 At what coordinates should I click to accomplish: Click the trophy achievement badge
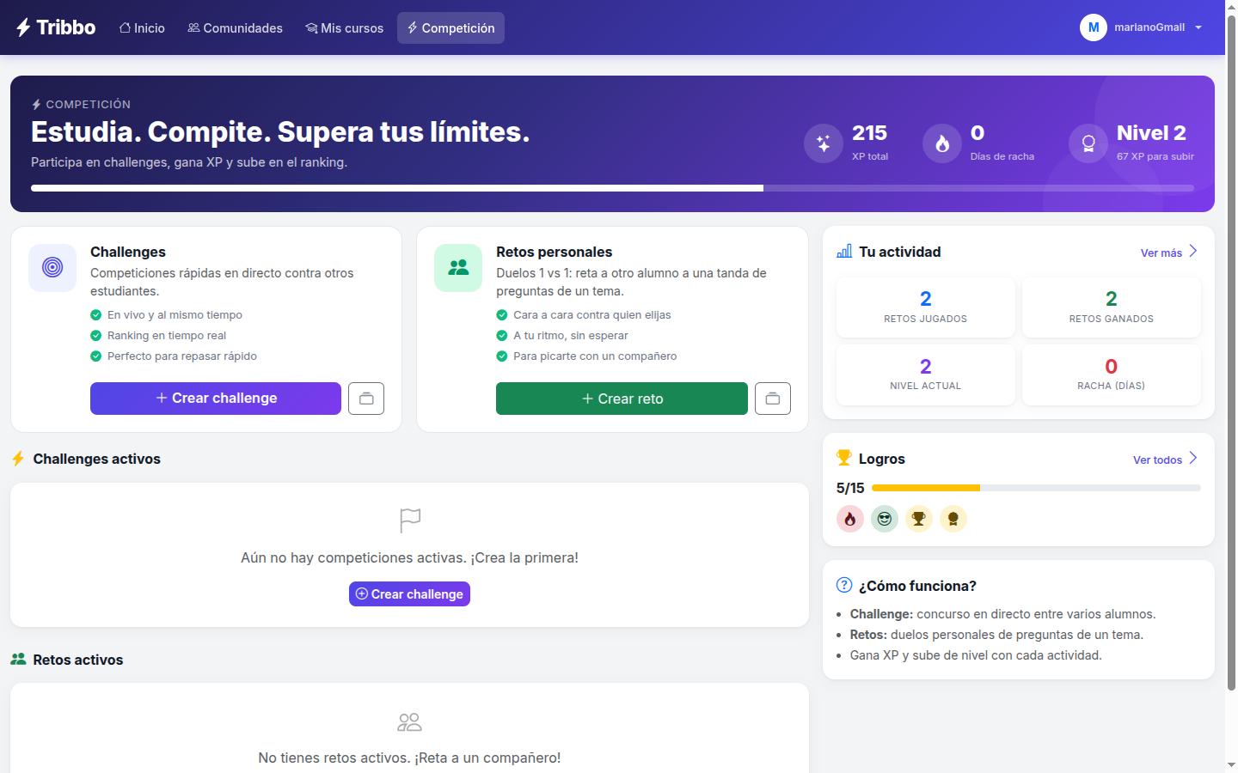click(919, 519)
